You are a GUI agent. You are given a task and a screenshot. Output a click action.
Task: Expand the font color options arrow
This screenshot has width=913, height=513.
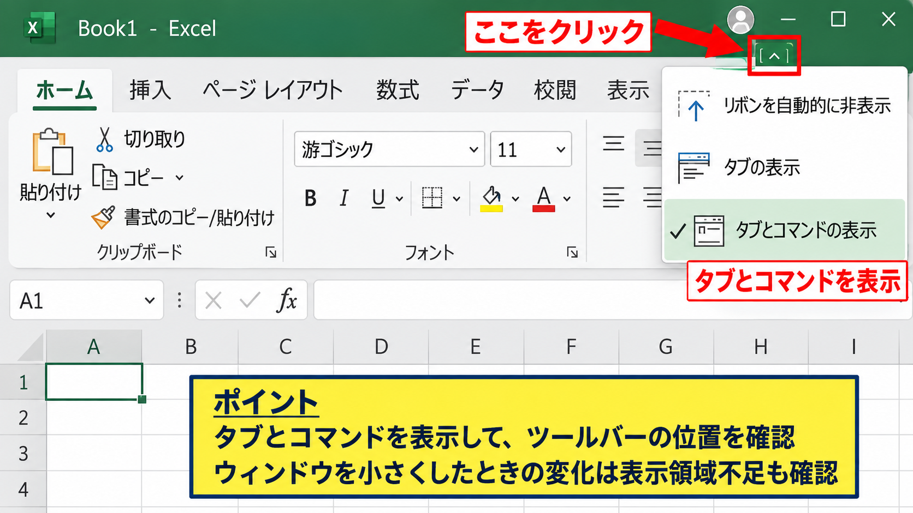[567, 199]
